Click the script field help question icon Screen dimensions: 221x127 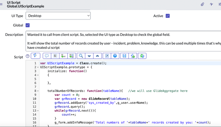27,56
